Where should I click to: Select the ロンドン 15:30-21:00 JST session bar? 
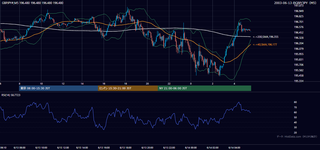(128, 88)
